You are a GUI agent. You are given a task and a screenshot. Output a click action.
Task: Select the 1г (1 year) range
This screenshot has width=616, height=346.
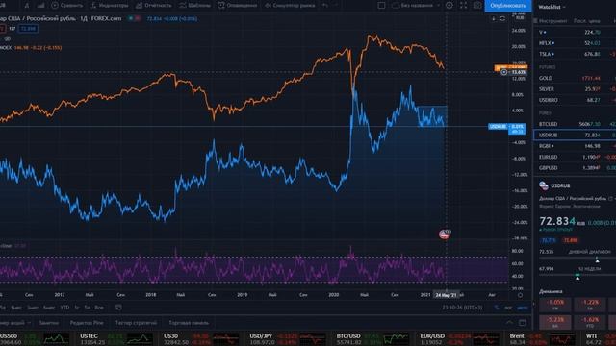point(77,308)
